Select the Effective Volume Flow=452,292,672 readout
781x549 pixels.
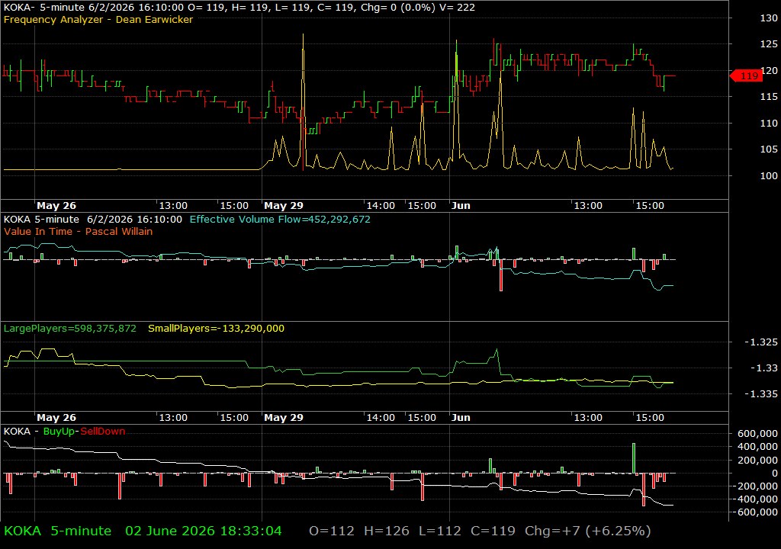tap(280, 219)
